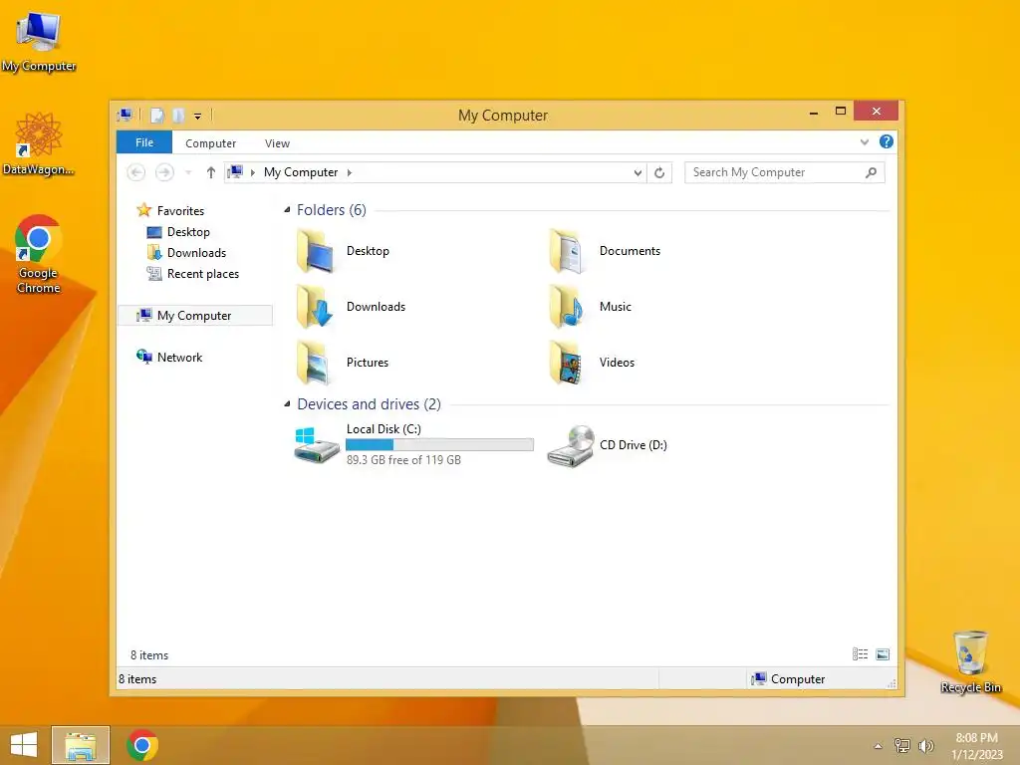Open the Google Chrome desktop shortcut
Viewport: 1020px width, 765px height.
(x=39, y=254)
